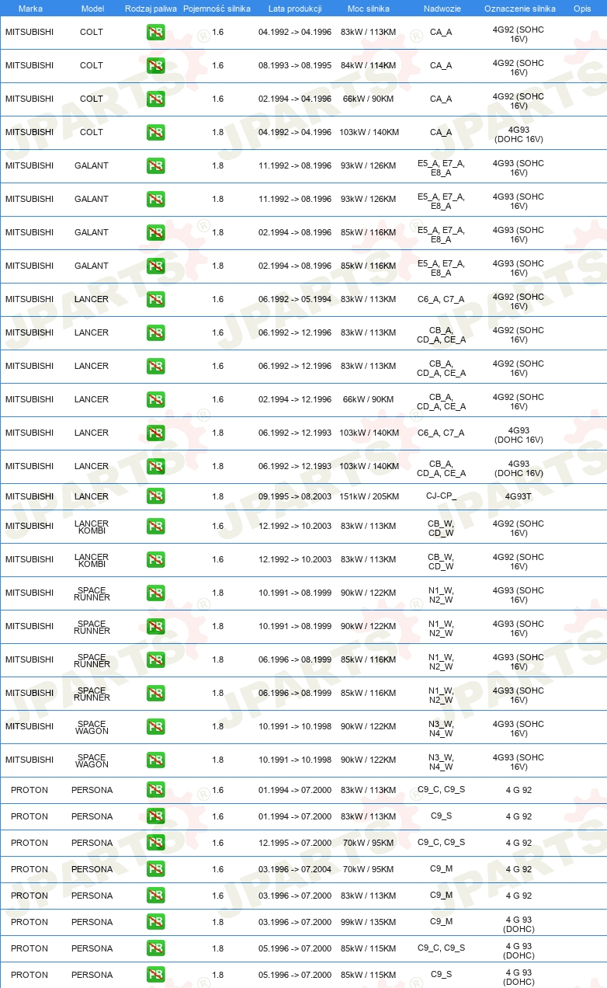607x988 pixels.
Task: Click the 08.1993 -> 08.1995 production years cell
Action: coord(295,66)
